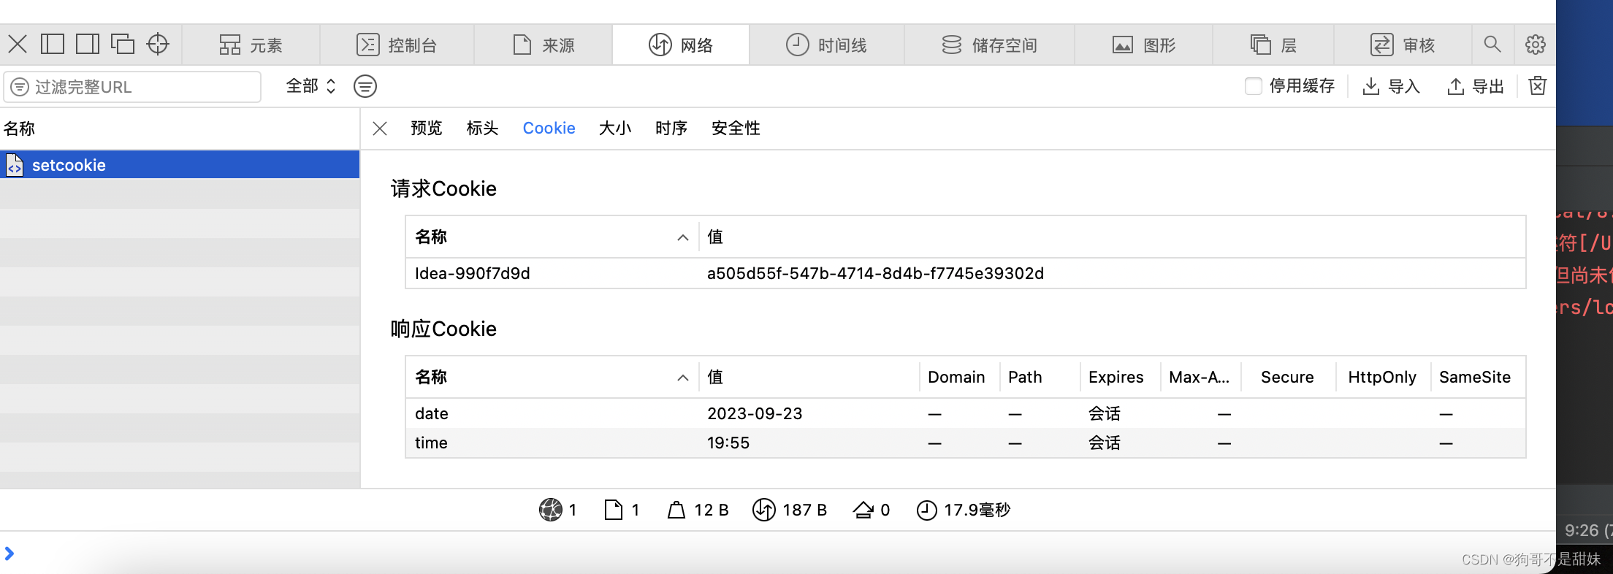The image size is (1613, 574).
Task: Open the 来源 tab
Action: point(544,45)
